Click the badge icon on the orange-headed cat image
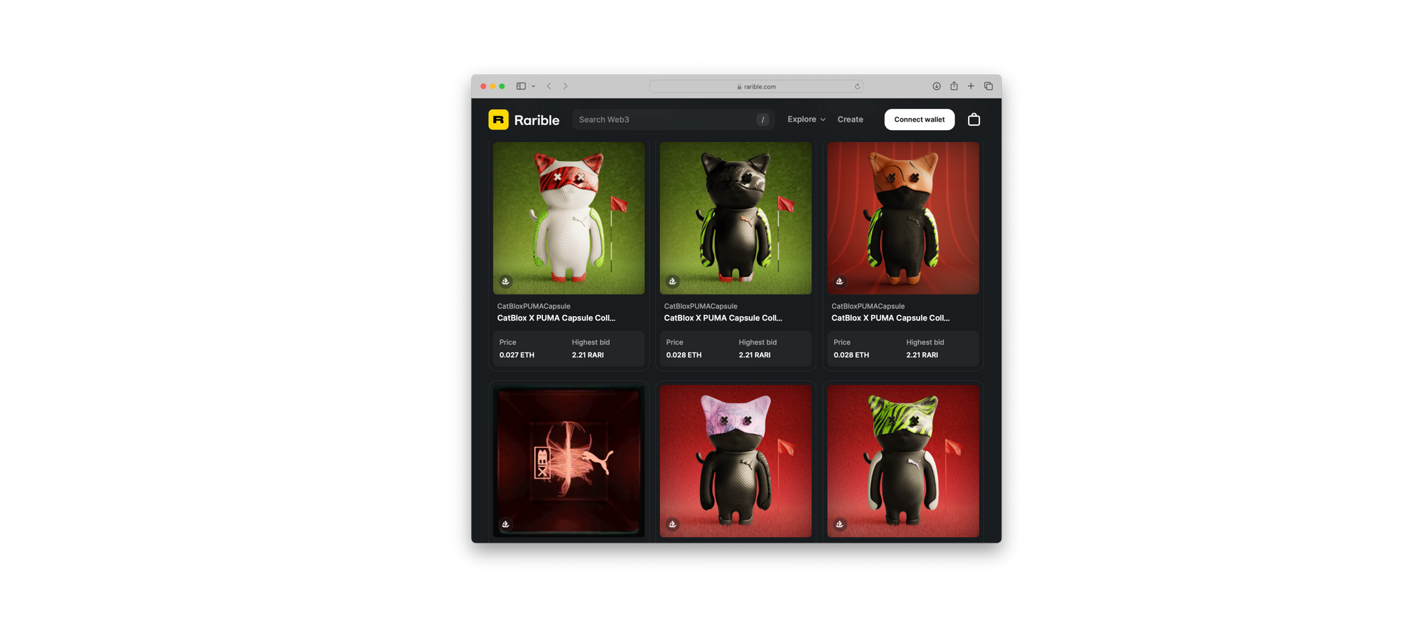The height and width of the screenshot is (634, 1407). [x=839, y=281]
